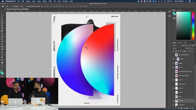Open the Image menu
196x110 pixels.
point(28,1)
